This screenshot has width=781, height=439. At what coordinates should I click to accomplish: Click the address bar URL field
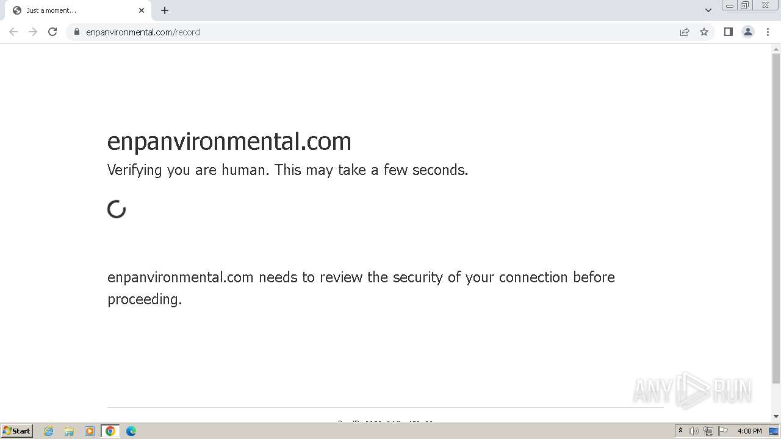[x=366, y=32]
